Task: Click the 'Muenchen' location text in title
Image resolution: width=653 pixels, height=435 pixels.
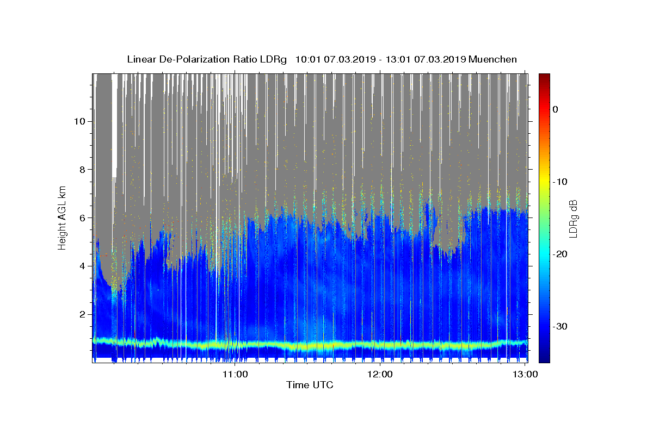Action: (493, 59)
